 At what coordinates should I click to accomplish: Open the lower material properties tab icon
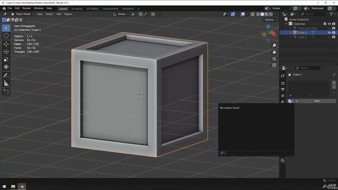283,160
